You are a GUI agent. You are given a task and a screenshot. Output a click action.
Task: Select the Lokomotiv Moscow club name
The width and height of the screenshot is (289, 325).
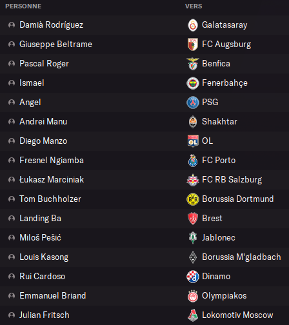coord(237,315)
